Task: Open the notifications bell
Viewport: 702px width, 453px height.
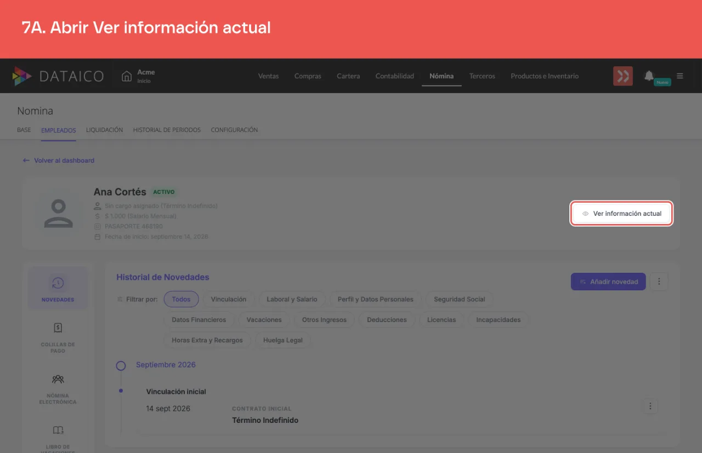Action: (649, 76)
